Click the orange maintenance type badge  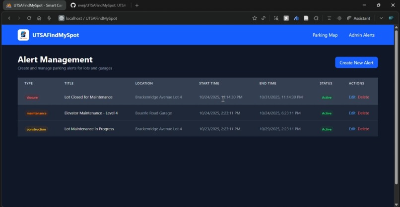(x=37, y=113)
